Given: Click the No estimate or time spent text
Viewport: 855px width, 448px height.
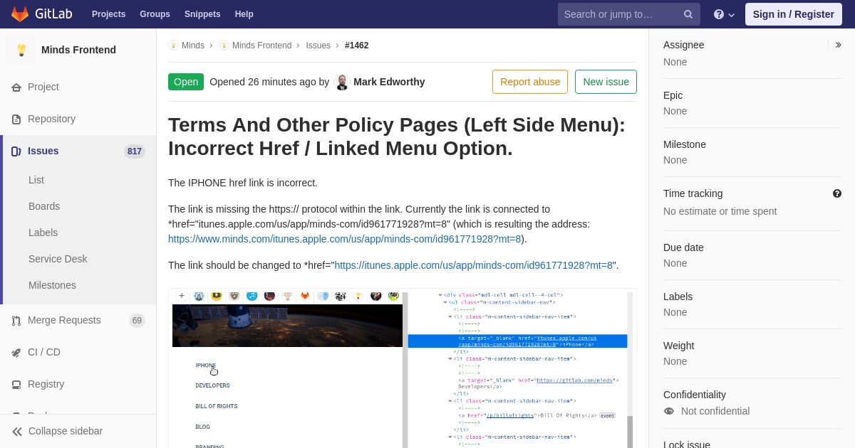Looking at the screenshot, I should [720, 211].
